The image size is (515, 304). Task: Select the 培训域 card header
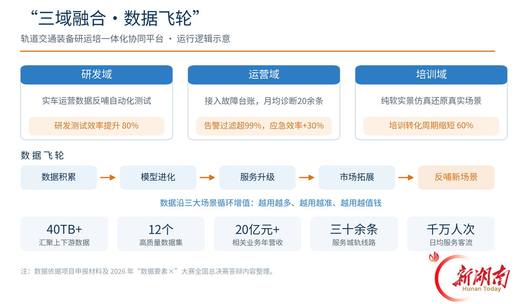431,74
